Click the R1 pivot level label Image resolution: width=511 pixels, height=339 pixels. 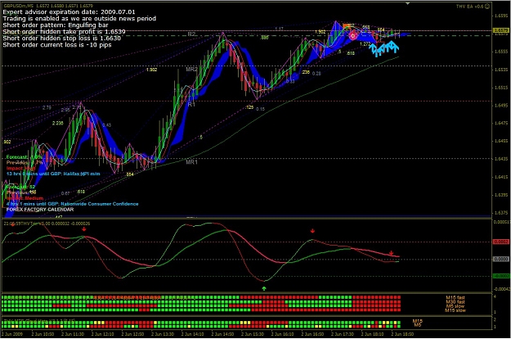[x=191, y=105]
